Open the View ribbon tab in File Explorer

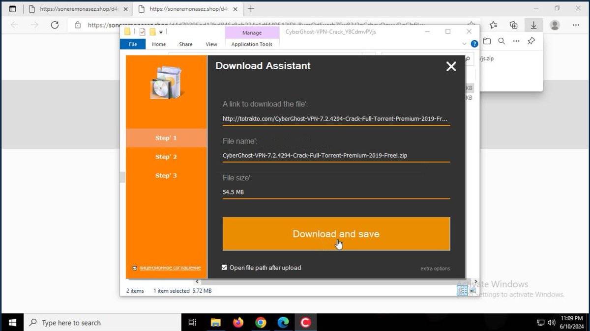coord(211,44)
